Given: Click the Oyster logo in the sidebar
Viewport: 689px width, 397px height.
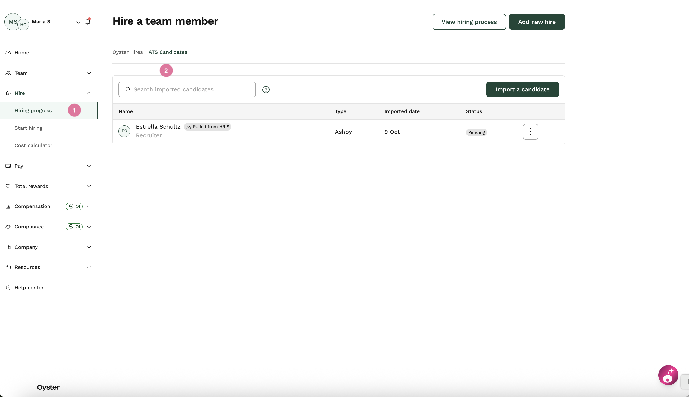Looking at the screenshot, I should coord(48,387).
